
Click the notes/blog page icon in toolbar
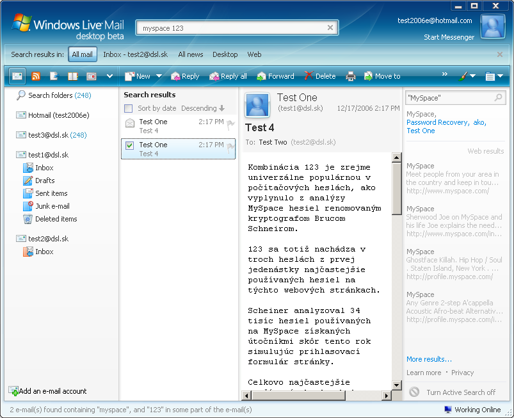pos(54,76)
